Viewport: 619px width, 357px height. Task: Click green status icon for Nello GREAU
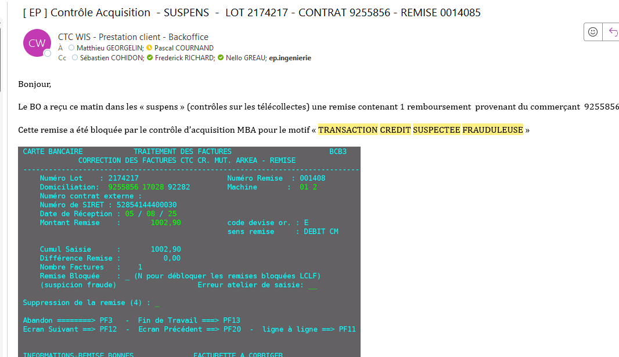(221, 58)
